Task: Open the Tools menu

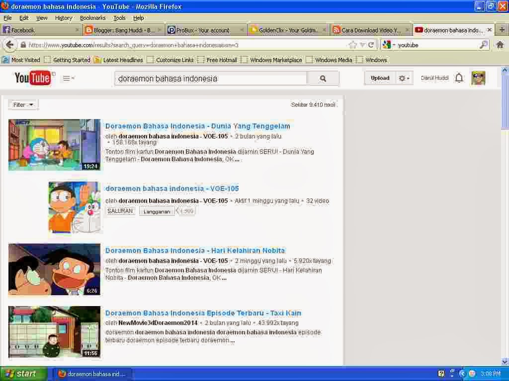Action: (119, 18)
